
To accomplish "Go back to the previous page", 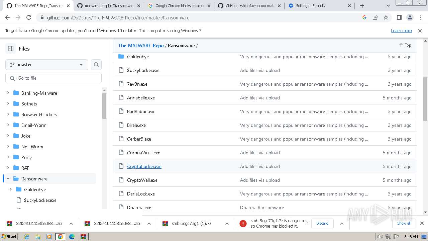I will [7, 17].
